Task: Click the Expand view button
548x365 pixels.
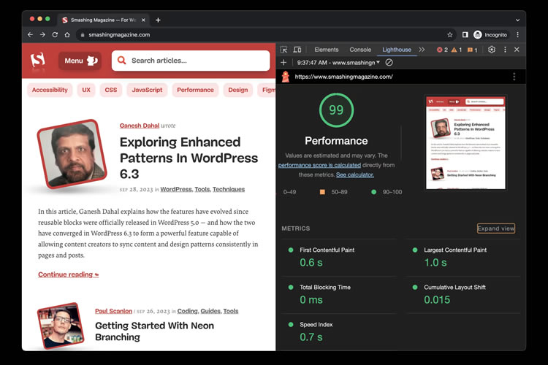Action: point(496,228)
